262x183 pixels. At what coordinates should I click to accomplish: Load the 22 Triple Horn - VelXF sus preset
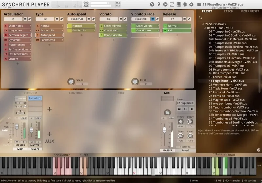click(x=225, y=88)
